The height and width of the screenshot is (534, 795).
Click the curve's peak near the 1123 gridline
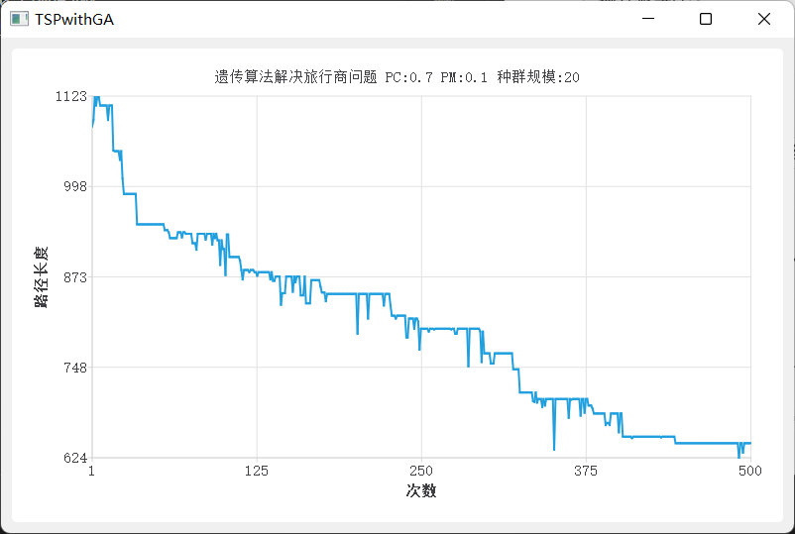pyautogui.click(x=96, y=97)
